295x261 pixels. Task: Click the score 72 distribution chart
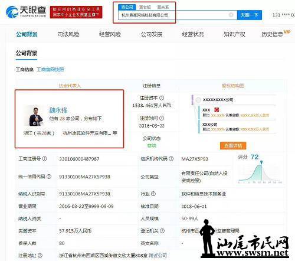(260, 173)
